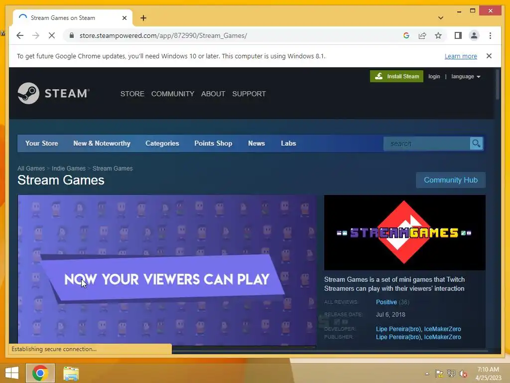Open COMMUNITY menu in Steam header

(x=173, y=94)
